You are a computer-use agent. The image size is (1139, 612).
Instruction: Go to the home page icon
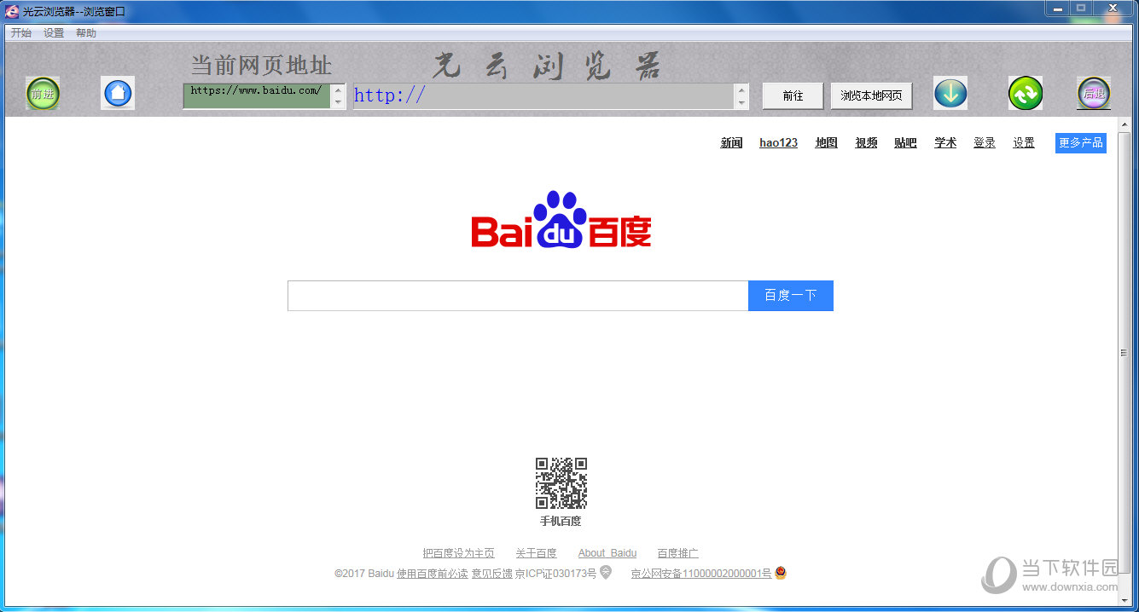118,93
